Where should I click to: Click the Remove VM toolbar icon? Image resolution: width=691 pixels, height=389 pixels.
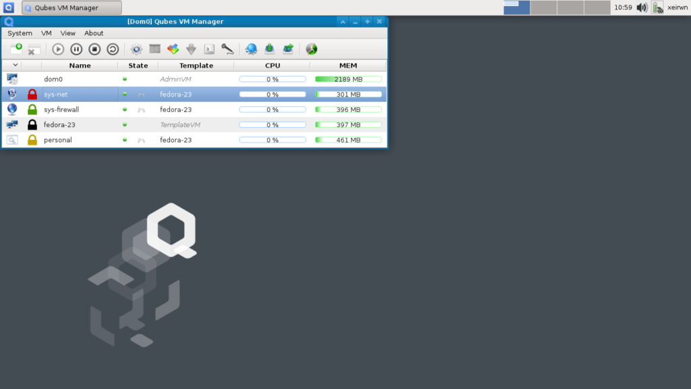[34, 49]
